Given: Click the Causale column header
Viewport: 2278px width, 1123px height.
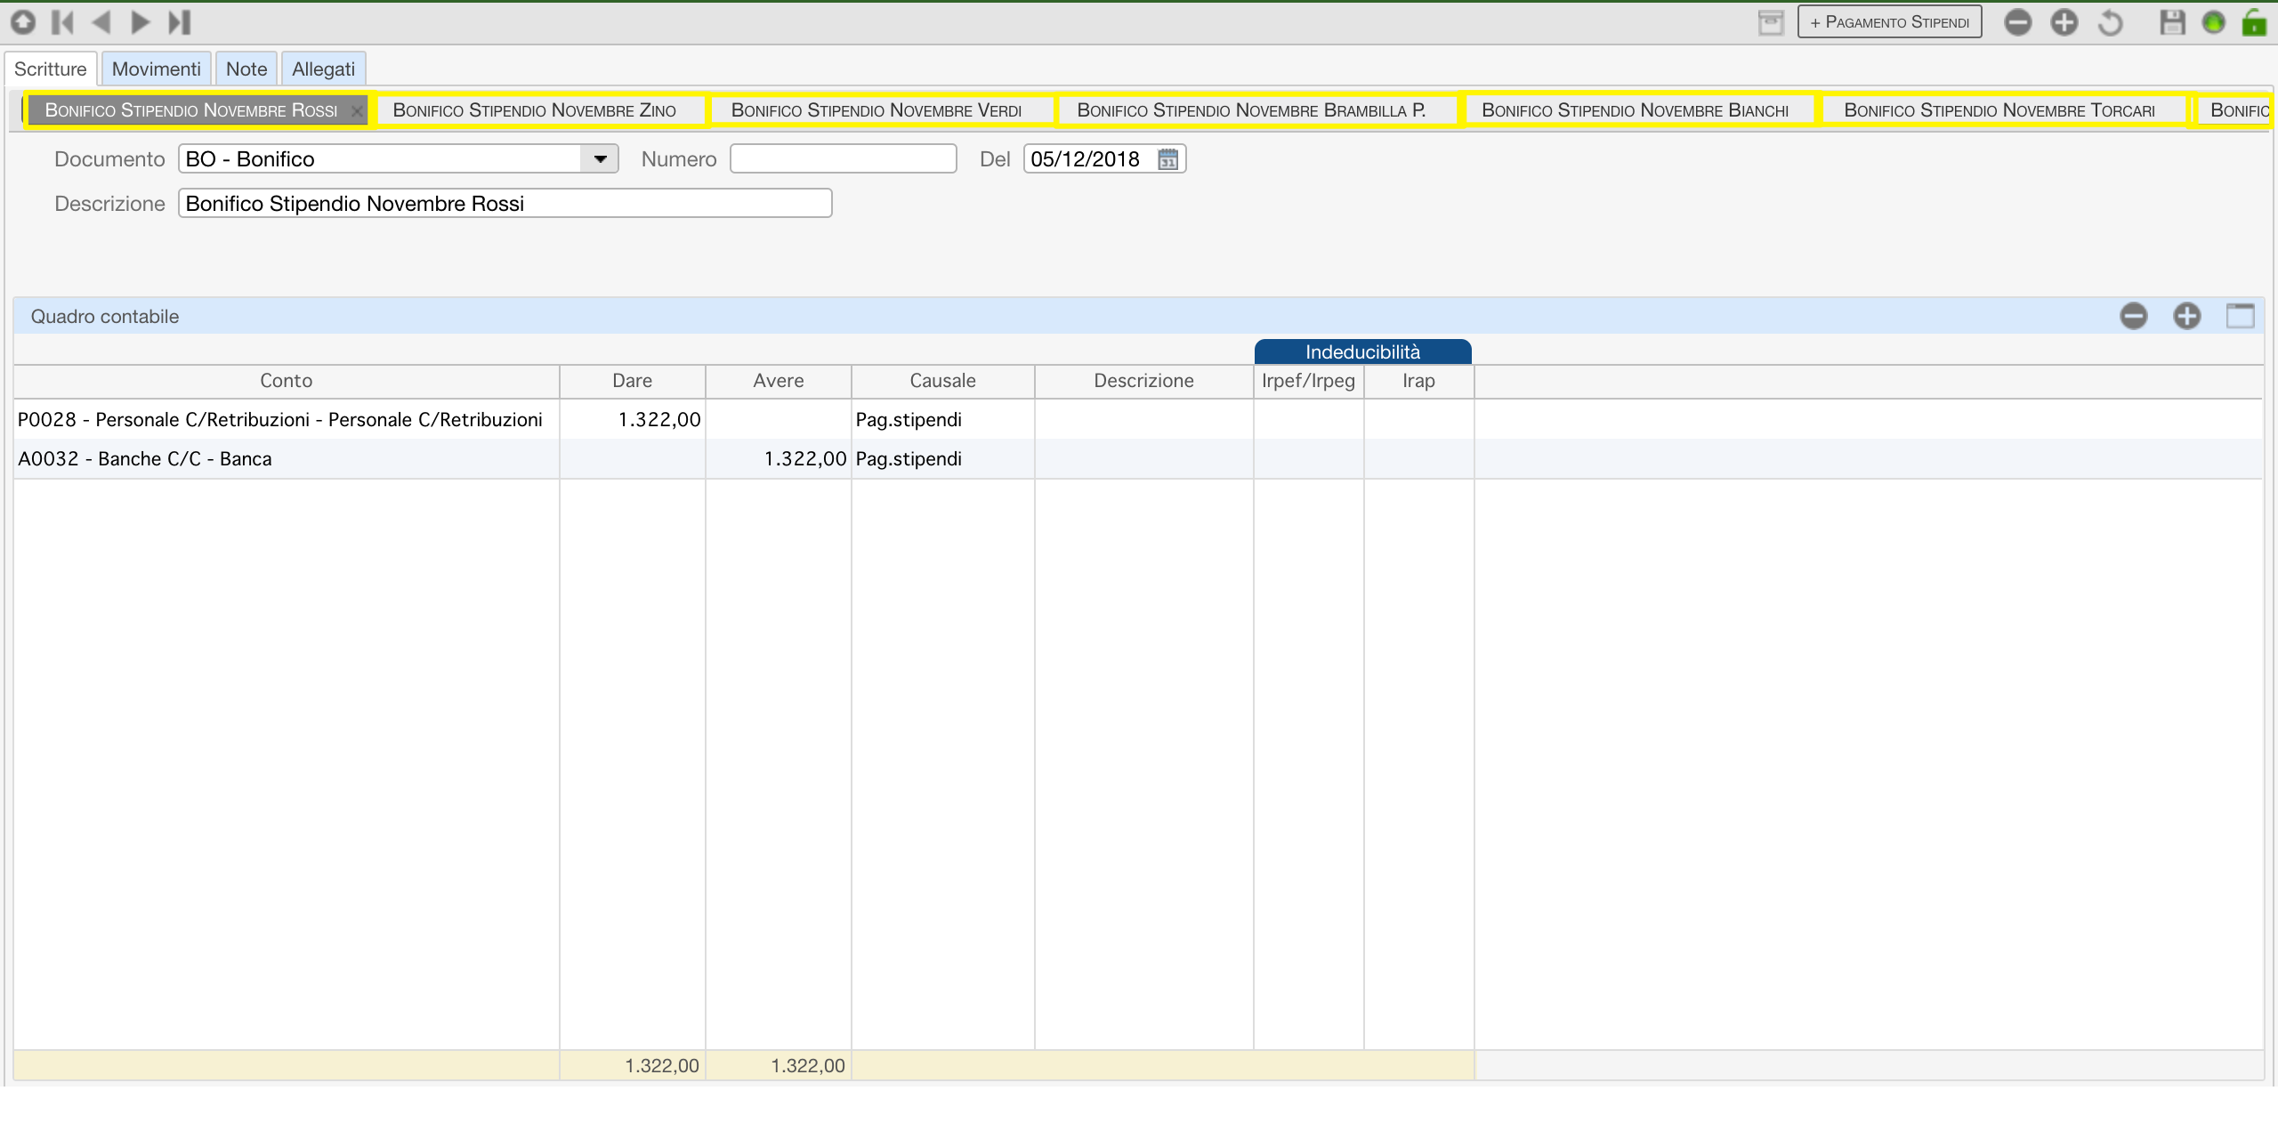Looking at the screenshot, I should 943,381.
